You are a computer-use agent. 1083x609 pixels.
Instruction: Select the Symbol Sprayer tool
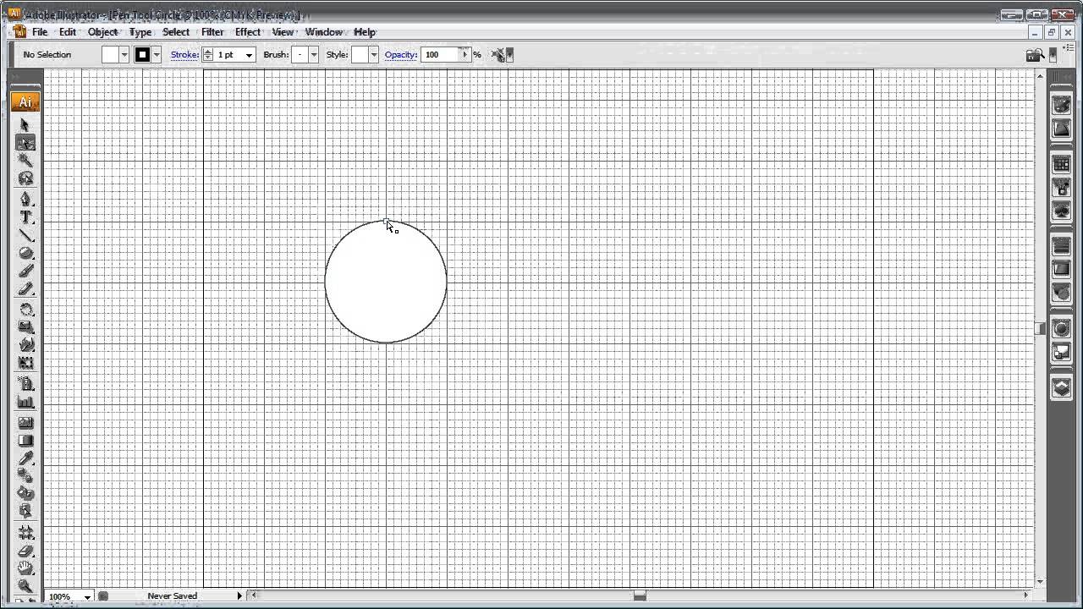[25, 384]
